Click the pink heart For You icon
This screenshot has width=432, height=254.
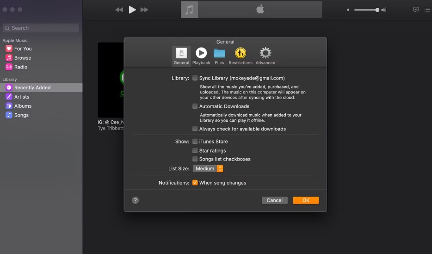pyautogui.click(x=9, y=49)
